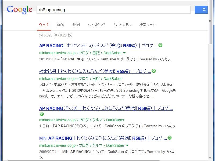Click green checkmark beside first AP RACING result
The image size is (215, 161).
tap(160, 45)
